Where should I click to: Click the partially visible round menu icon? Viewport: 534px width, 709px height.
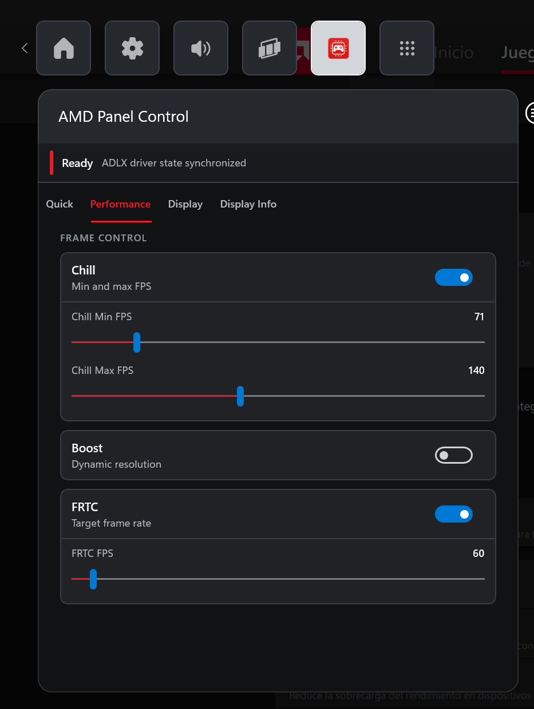(530, 113)
